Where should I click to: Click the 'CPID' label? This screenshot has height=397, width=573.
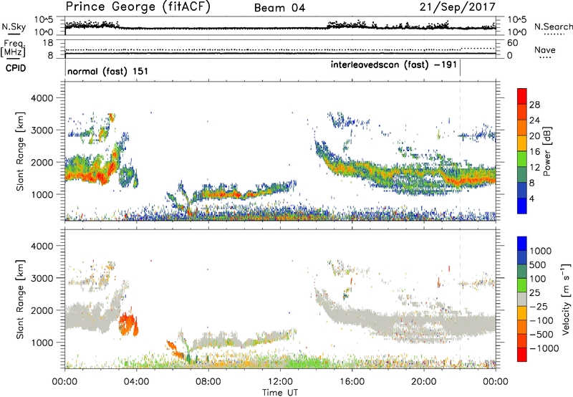tap(16, 68)
